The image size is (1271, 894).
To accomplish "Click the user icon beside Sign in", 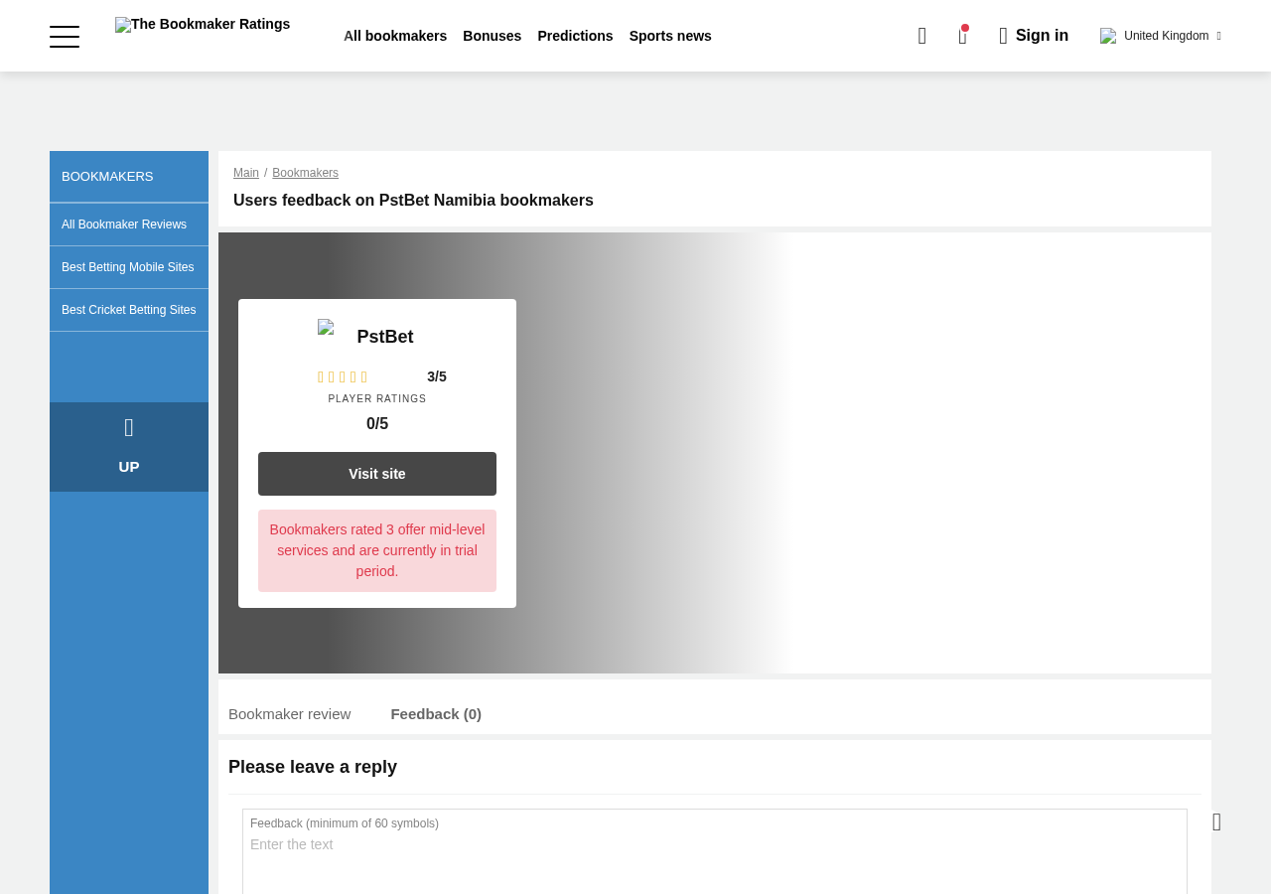I will click(x=1003, y=37).
